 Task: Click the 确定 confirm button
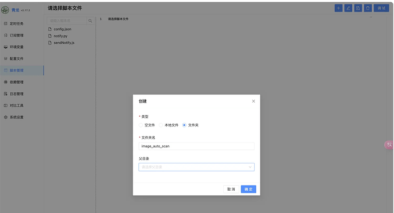click(x=248, y=189)
